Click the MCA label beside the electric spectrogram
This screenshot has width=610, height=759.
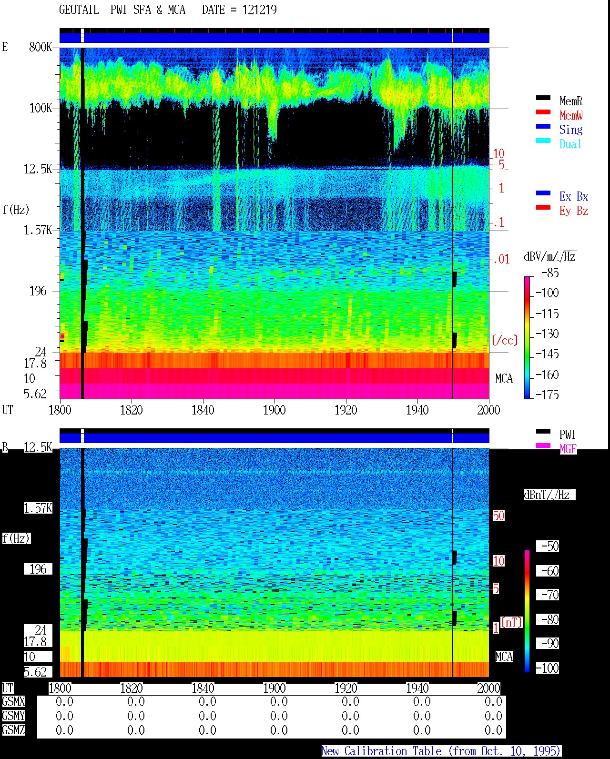point(504,379)
